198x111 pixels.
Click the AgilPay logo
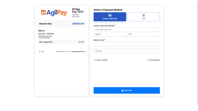pos(54,13)
